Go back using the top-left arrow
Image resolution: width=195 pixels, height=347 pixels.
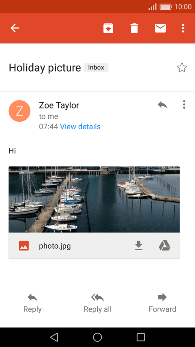click(x=15, y=28)
